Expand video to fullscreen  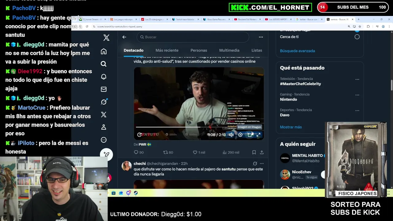coord(259,134)
